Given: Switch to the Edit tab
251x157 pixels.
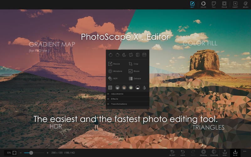Looking at the screenshot, I should [192, 4].
